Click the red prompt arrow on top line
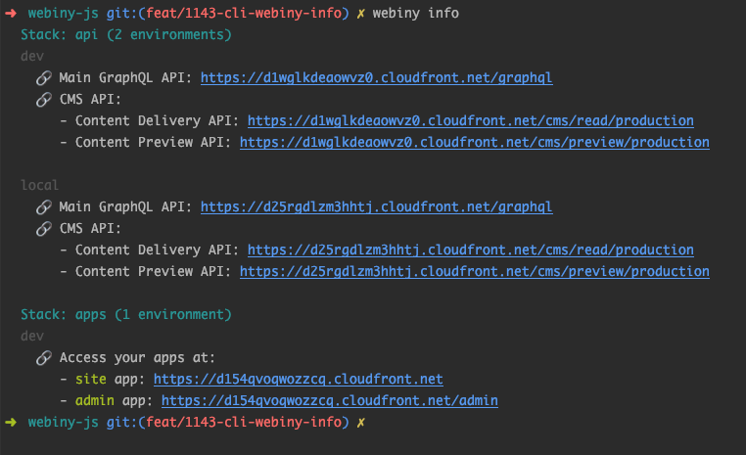The width and height of the screenshot is (746, 455). (x=10, y=13)
